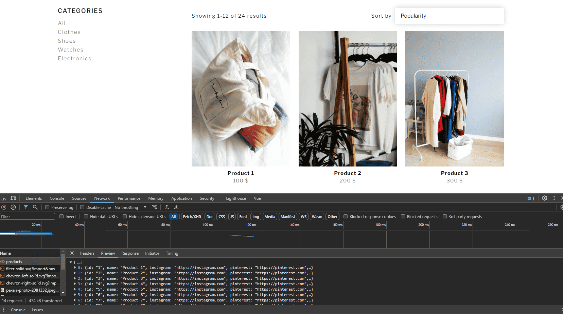This screenshot has height=314, width=564.
Task: Toggle the device toolbar icon
Action: point(13,198)
